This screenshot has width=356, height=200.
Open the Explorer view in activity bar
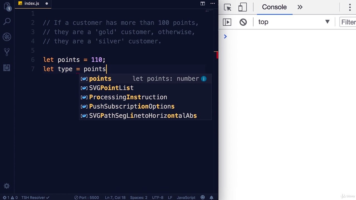(x=7, y=6)
